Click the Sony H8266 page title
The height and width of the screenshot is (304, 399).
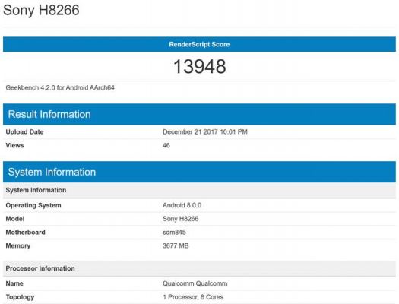(41, 10)
